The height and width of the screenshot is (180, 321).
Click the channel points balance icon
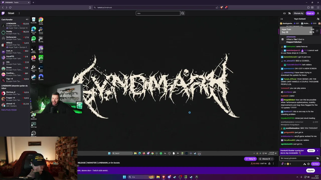[288, 164]
